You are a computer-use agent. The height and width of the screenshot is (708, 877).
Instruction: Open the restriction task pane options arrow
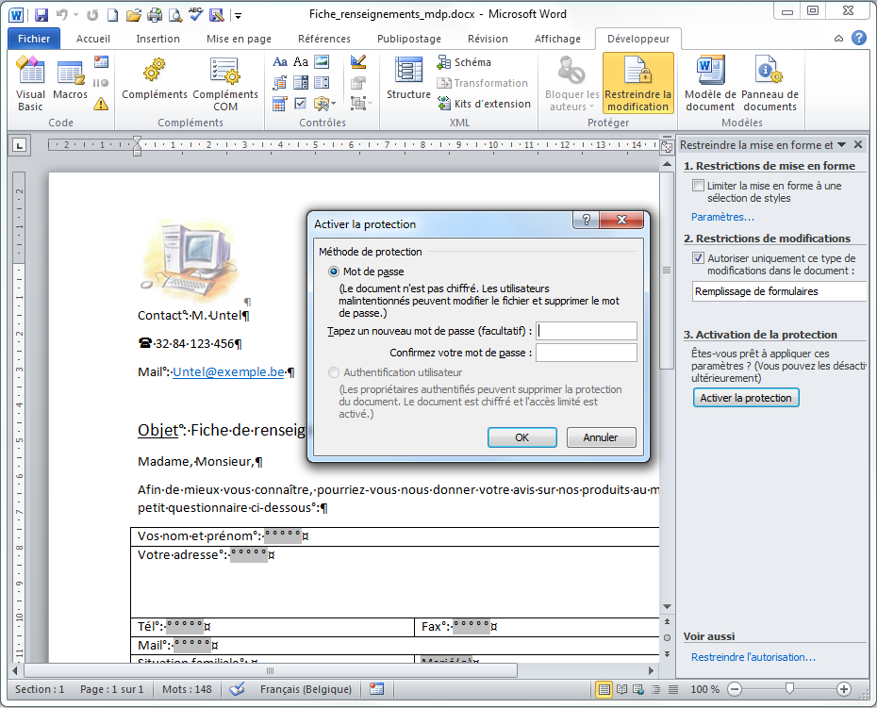click(842, 145)
